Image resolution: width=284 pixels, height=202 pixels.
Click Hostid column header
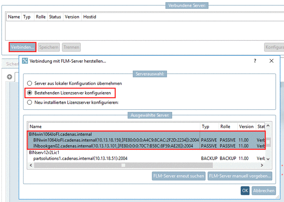click(x=90, y=17)
